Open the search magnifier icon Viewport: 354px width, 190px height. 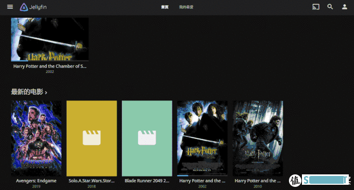(x=330, y=7)
